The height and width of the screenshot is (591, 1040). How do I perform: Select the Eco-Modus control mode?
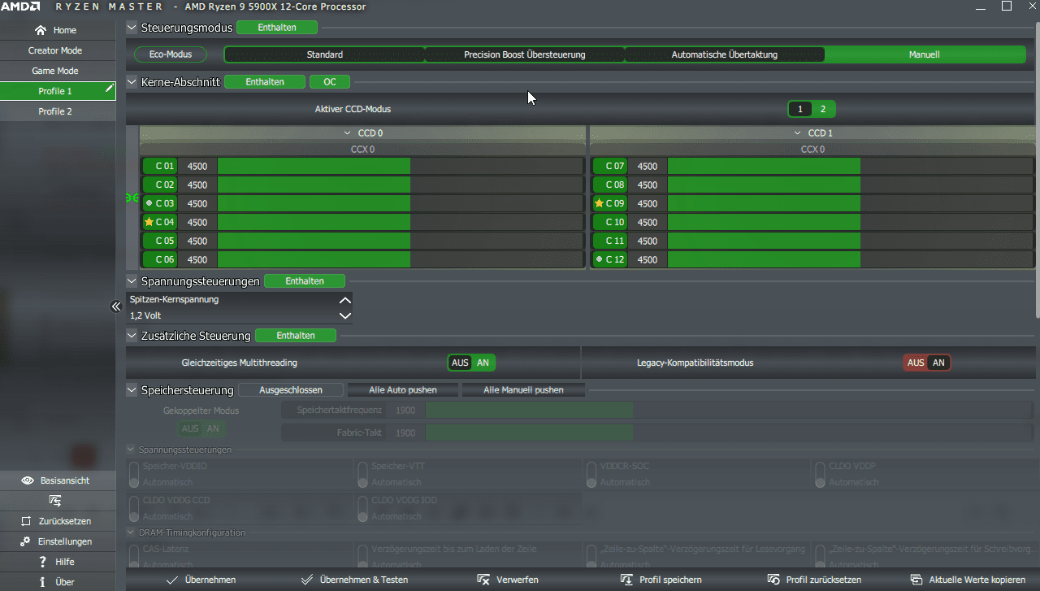point(171,54)
